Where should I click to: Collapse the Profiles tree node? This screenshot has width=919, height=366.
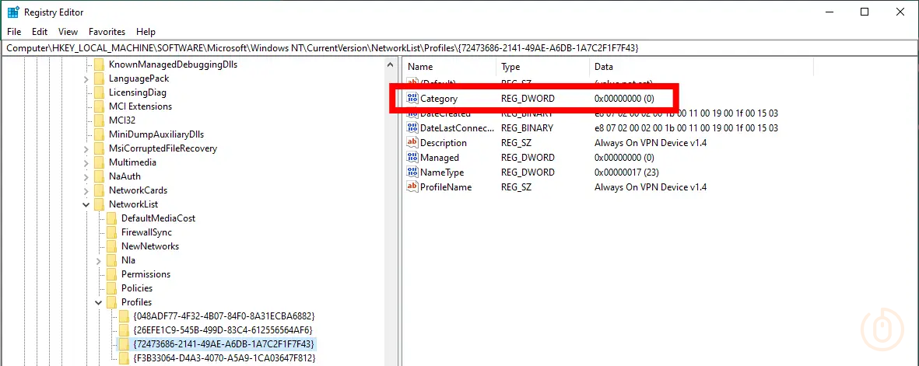98,302
